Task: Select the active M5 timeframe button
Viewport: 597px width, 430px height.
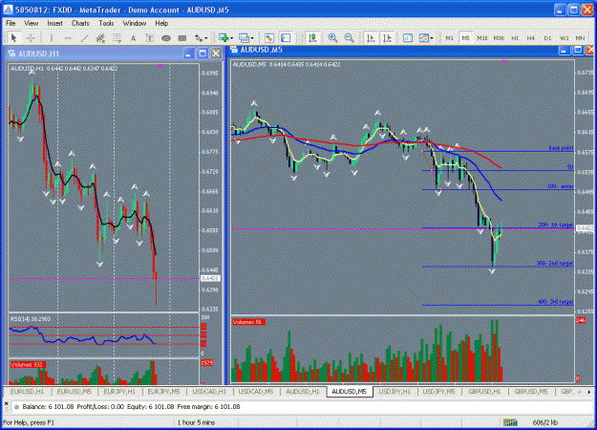Action: click(x=465, y=38)
